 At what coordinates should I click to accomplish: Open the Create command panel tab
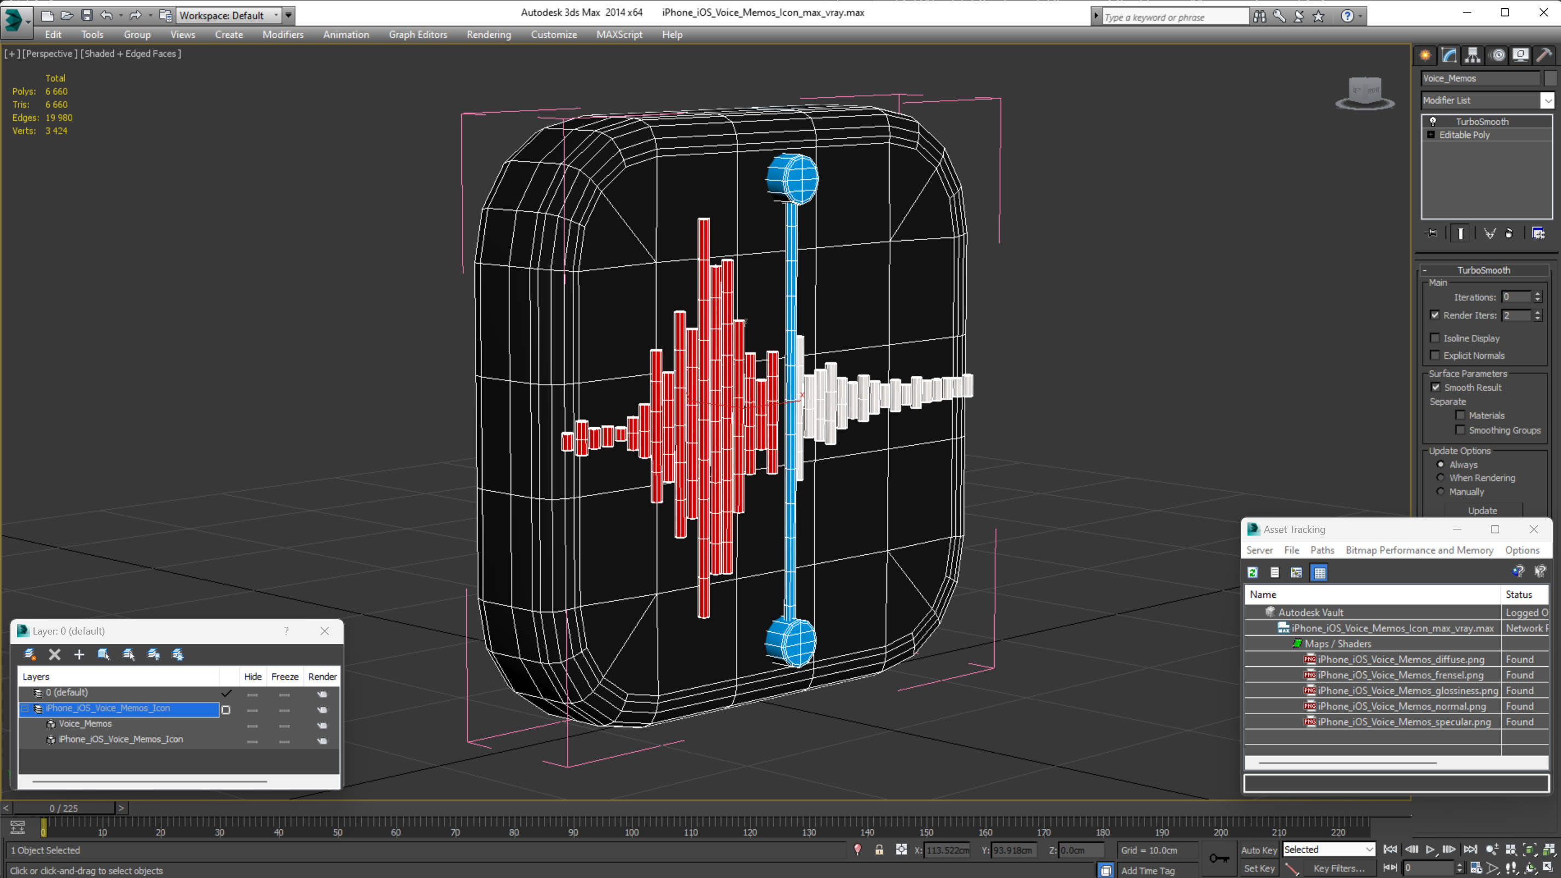pos(1425,55)
